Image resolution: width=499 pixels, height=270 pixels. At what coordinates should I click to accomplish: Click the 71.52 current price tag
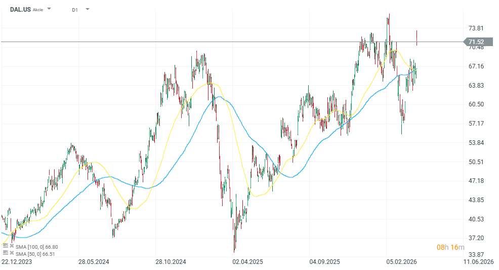(x=476, y=42)
